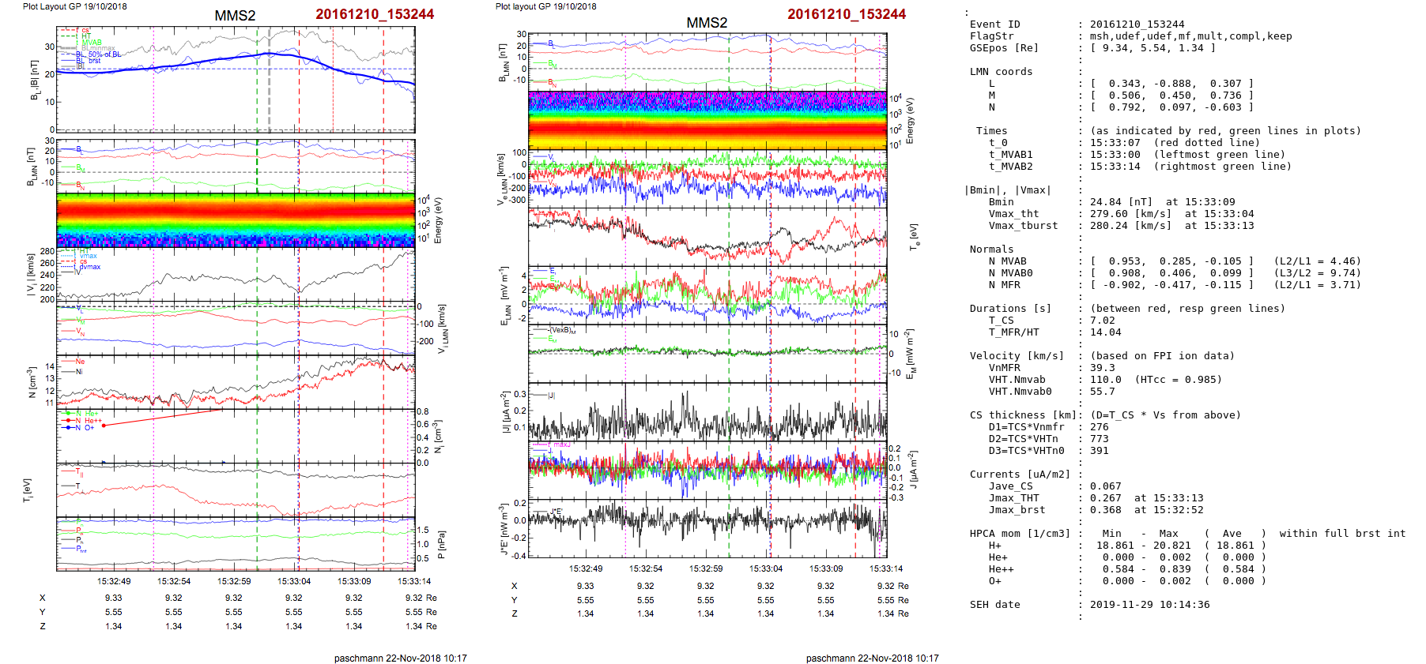Click the 15:32:49 time tick under the right plot
Image resolution: width=1426 pixels, height=664 pixels.
click(586, 568)
